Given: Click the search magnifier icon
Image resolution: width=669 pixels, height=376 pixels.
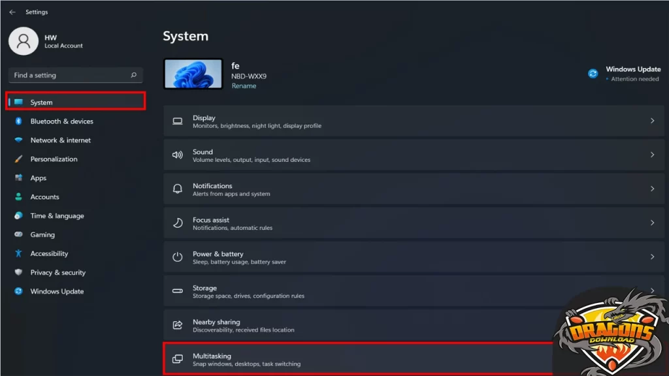Looking at the screenshot, I should (133, 75).
